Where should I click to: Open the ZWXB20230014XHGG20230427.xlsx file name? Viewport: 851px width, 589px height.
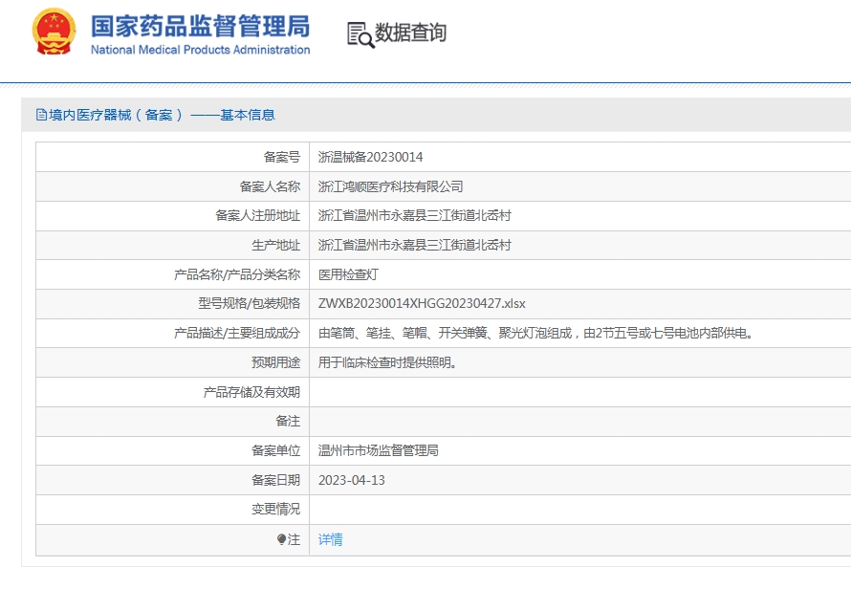tap(422, 303)
